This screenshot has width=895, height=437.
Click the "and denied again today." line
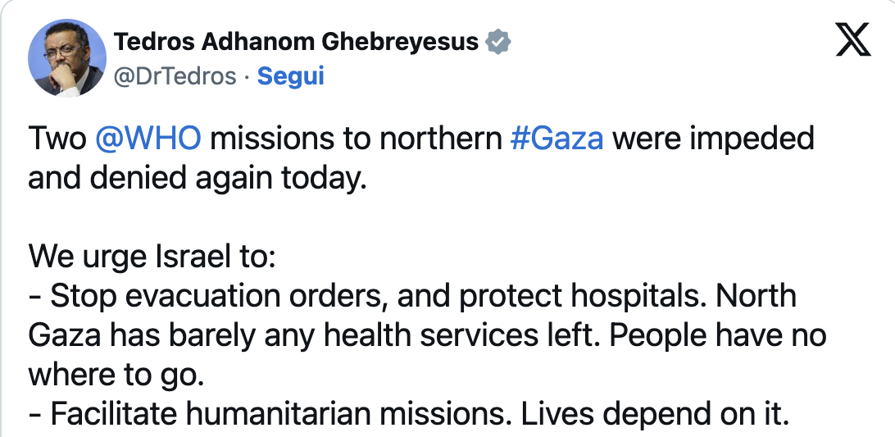(x=196, y=178)
